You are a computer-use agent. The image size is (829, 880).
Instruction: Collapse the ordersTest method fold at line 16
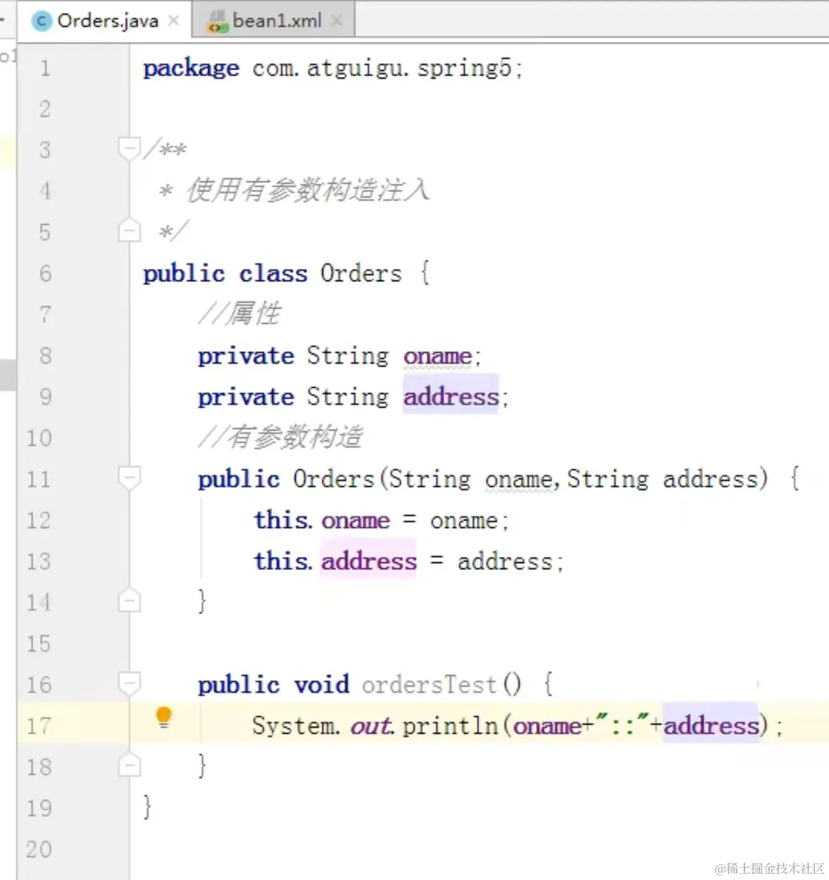(x=129, y=683)
